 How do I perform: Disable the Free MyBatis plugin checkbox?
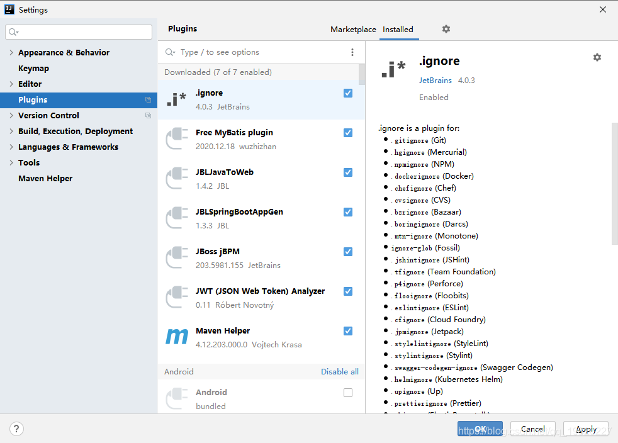[x=347, y=133]
